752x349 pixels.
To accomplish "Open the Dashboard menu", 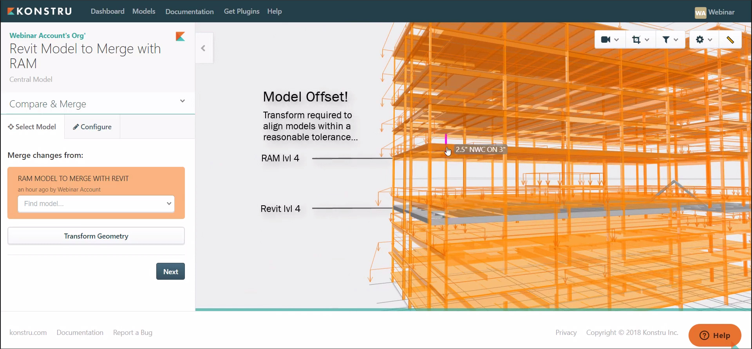I will tap(108, 11).
